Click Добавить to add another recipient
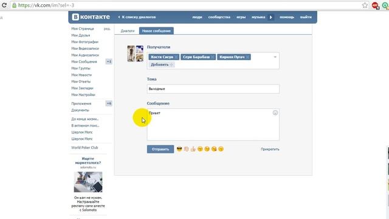 (x=162, y=64)
